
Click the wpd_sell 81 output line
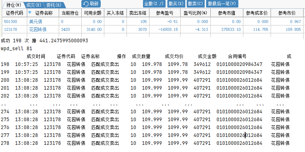pyautogui.click(x=16, y=49)
